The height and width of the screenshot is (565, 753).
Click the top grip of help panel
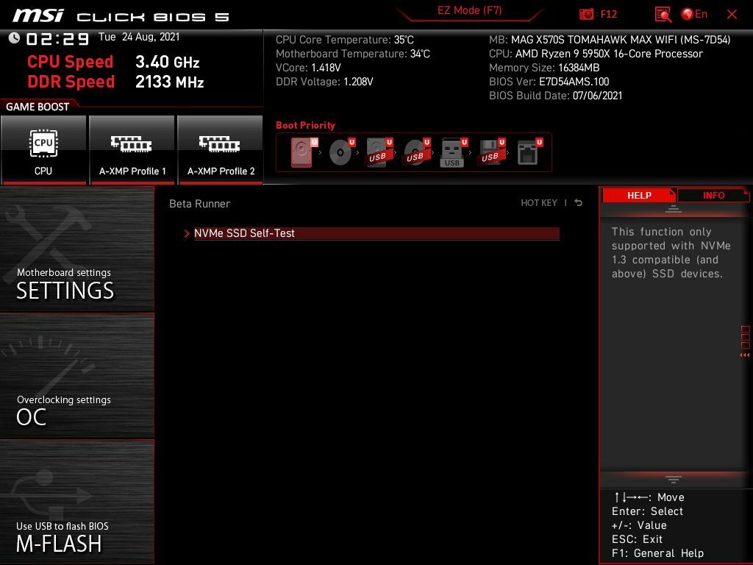(674, 210)
